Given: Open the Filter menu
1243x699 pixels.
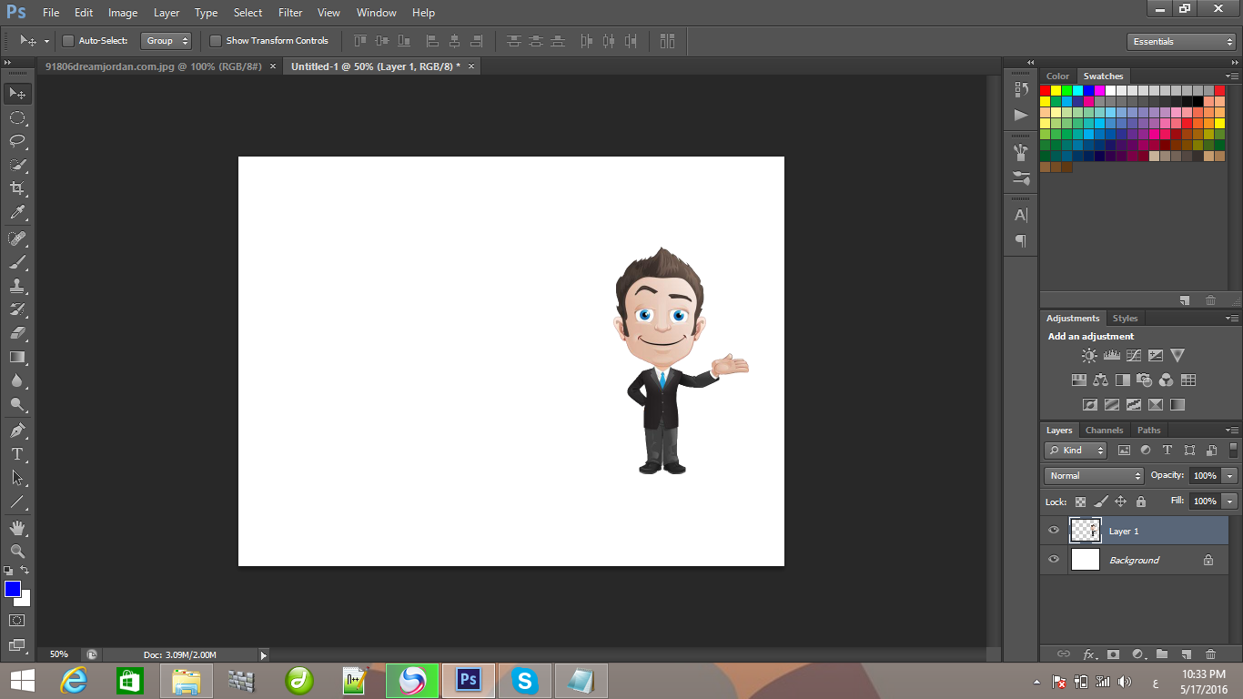Looking at the screenshot, I should coord(290,13).
